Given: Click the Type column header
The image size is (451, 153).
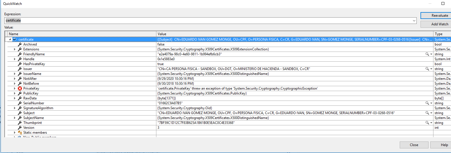Looking at the screenshot, I should [442, 34].
